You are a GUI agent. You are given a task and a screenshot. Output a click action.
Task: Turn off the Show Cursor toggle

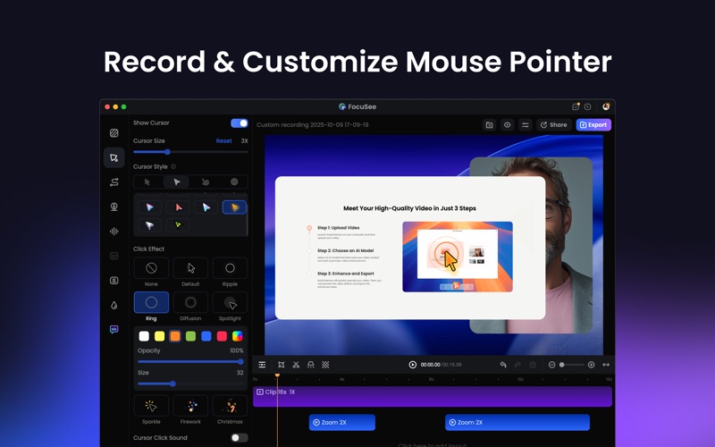click(x=239, y=123)
